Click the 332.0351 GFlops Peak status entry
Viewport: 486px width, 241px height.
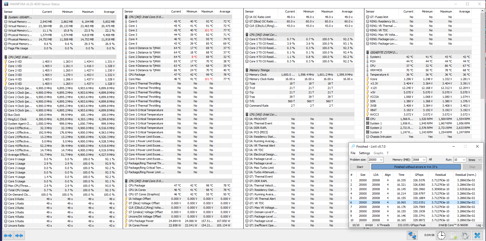[x=412, y=225]
